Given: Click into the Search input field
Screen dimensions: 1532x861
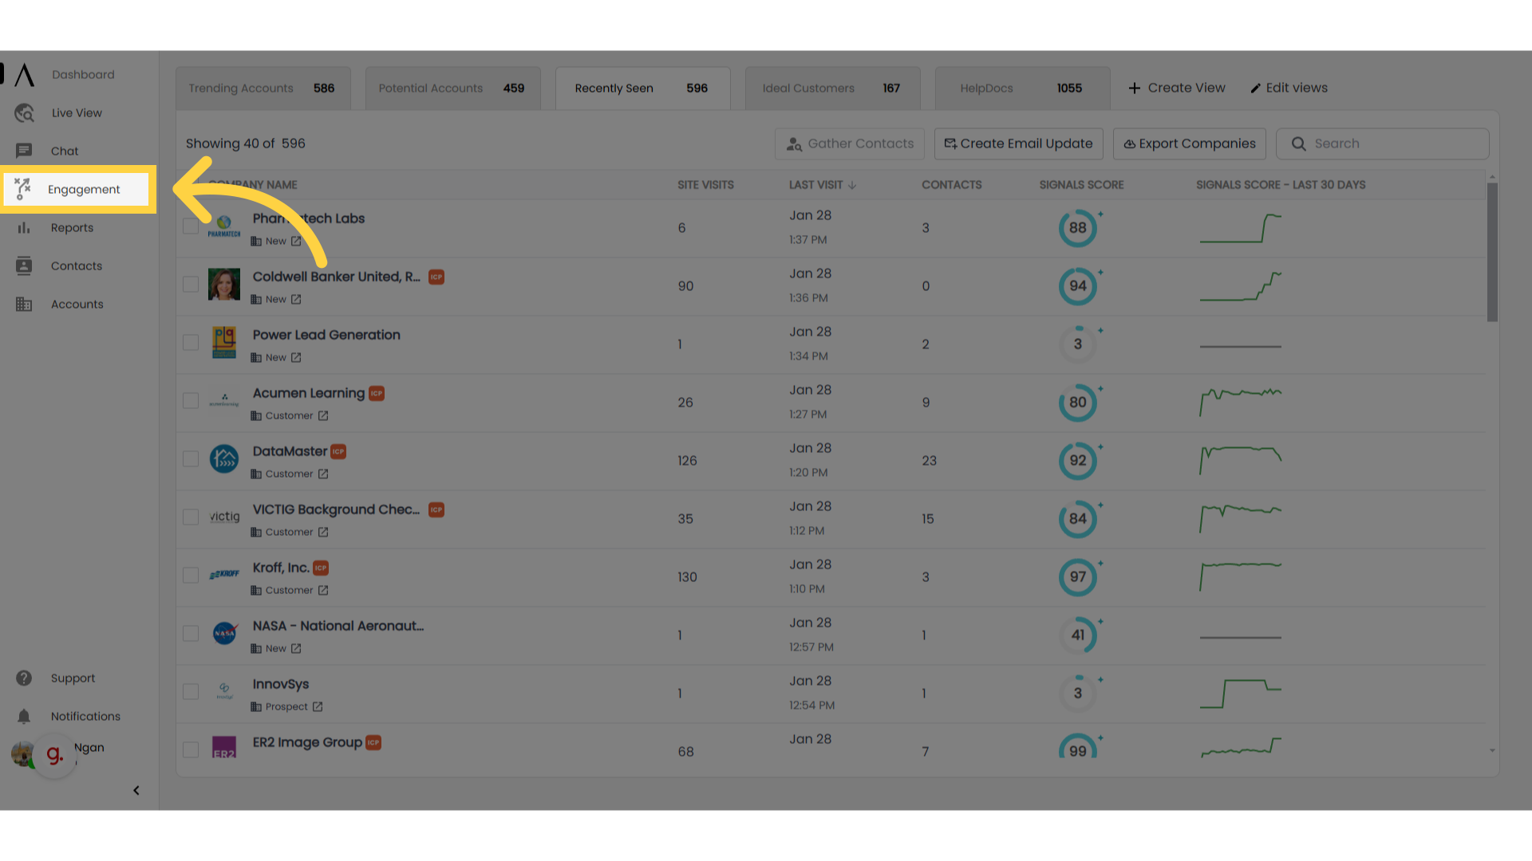Looking at the screenshot, I should click(1382, 144).
